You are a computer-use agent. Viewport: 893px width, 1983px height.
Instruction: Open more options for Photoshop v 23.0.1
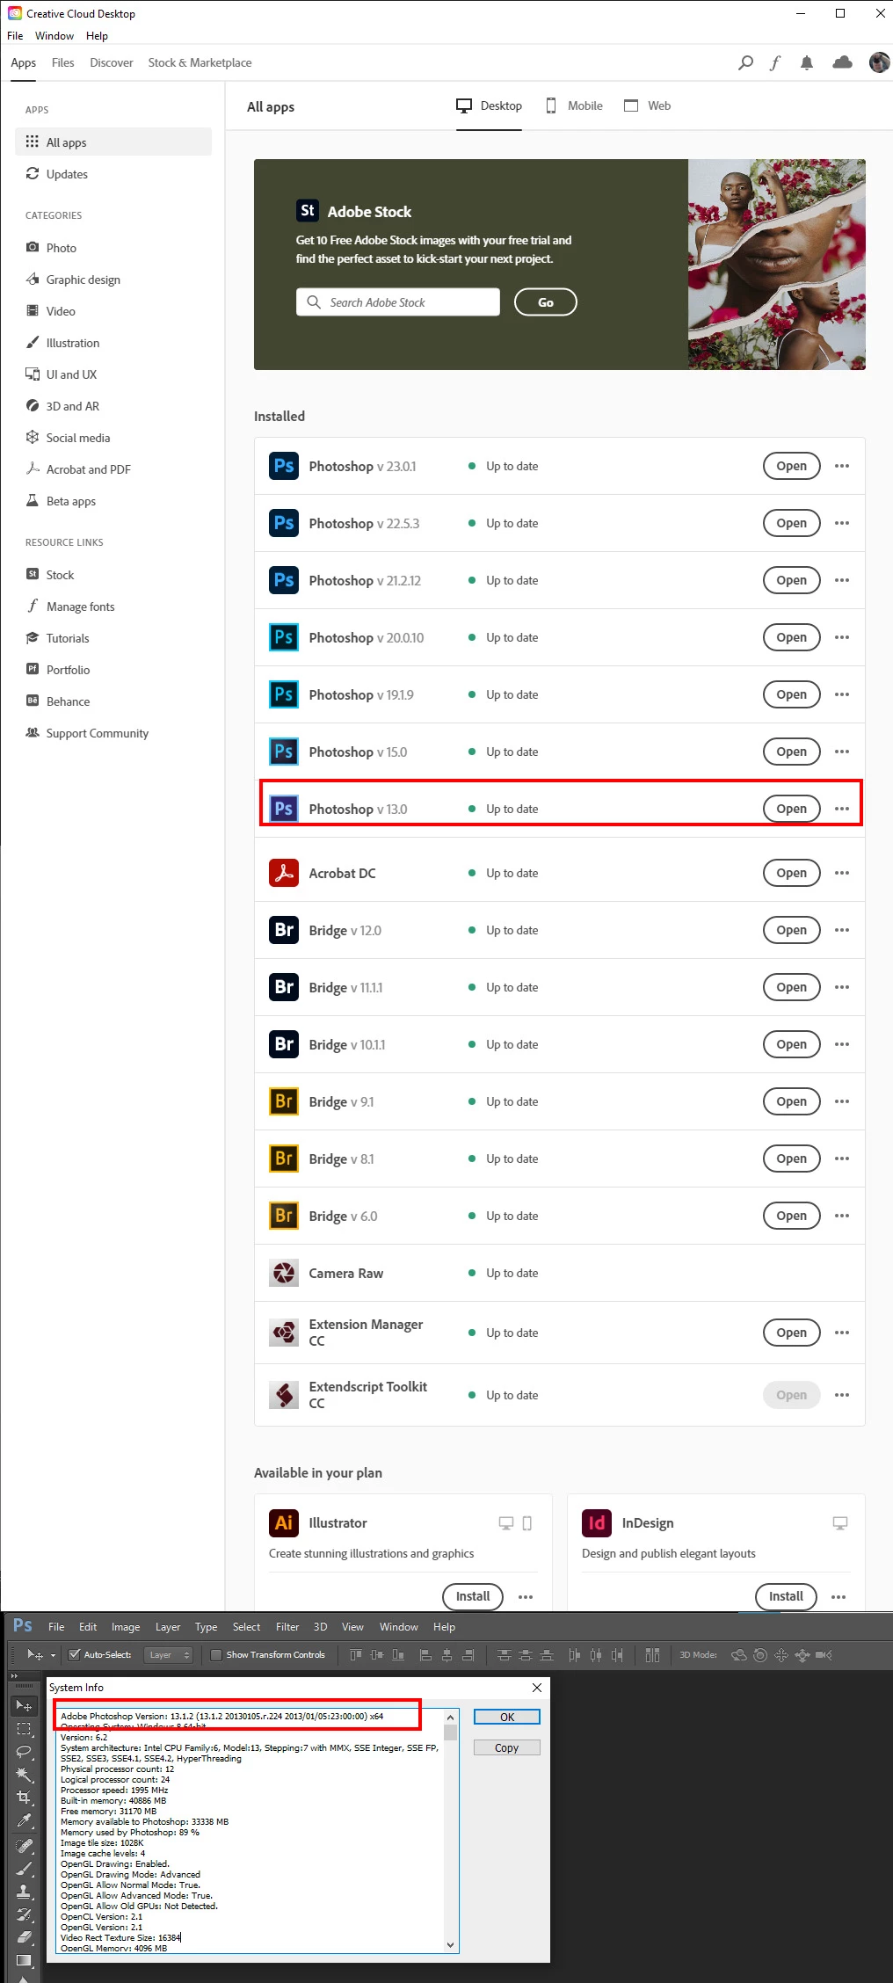click(x=842, y=466)
